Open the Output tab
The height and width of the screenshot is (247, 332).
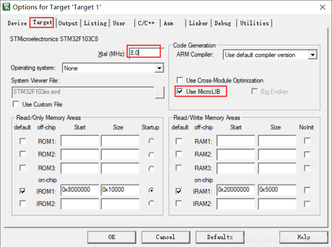[68, 23]
